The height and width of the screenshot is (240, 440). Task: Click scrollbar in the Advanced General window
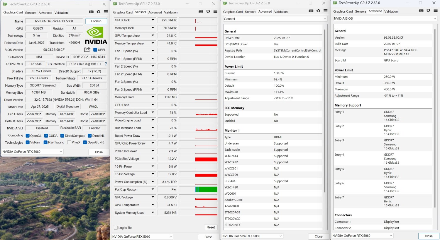pos(325,111)
